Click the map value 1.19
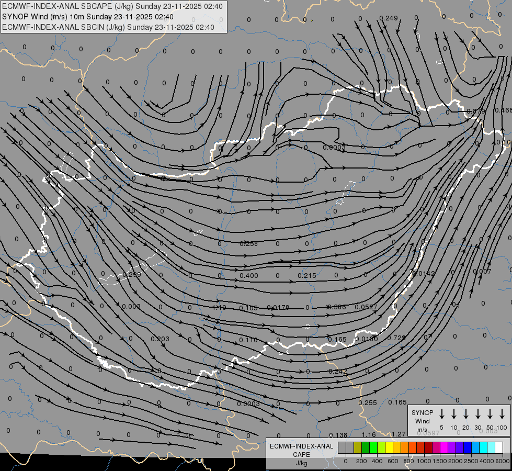 click(219, 308)
